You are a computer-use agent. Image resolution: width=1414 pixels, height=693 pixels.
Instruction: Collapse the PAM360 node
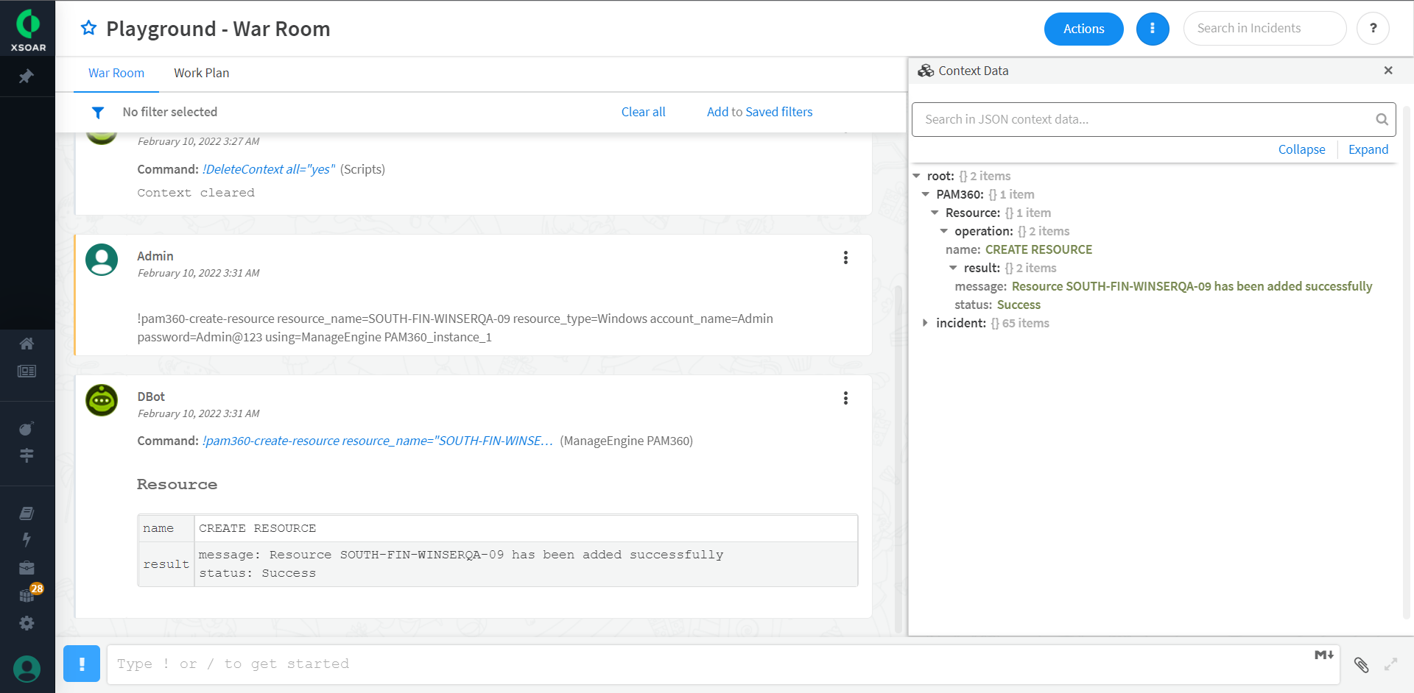[x=926, y=194]
